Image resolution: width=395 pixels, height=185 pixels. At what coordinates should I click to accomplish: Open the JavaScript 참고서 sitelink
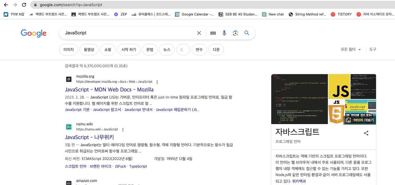107,110
